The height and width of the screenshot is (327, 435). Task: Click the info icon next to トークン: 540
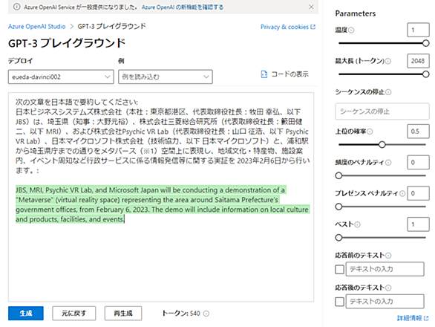tap(206, 314)
